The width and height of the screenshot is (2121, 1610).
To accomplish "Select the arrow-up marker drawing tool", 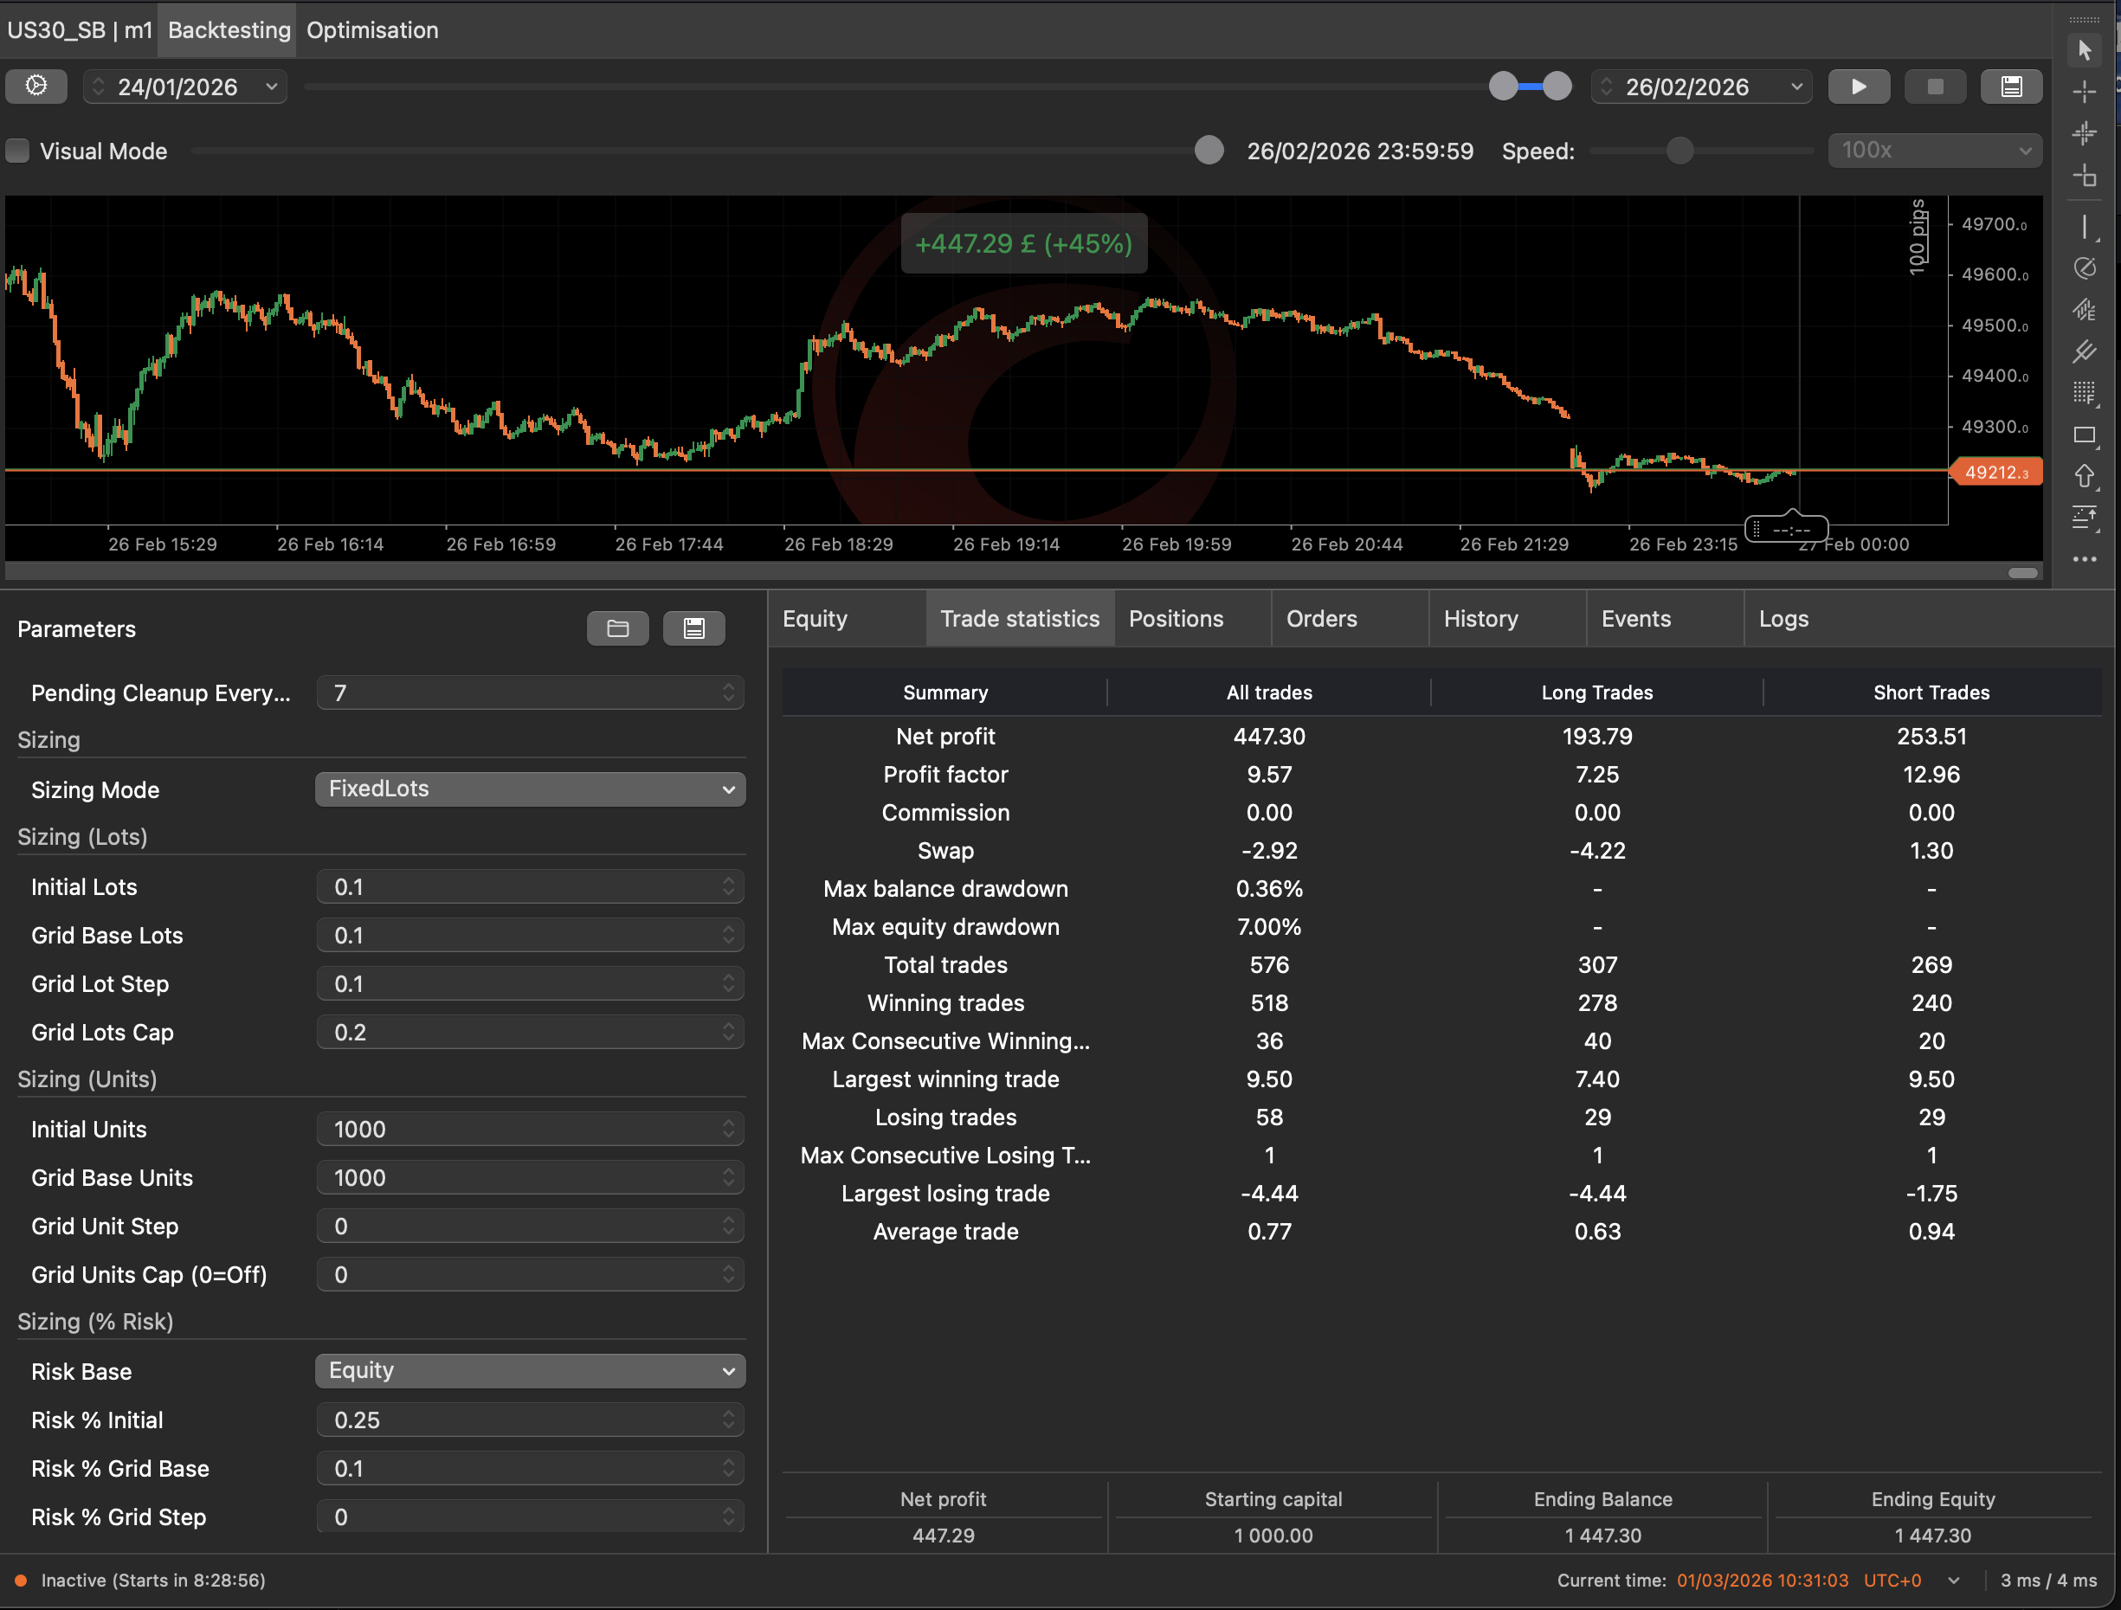I will 2084,477.
